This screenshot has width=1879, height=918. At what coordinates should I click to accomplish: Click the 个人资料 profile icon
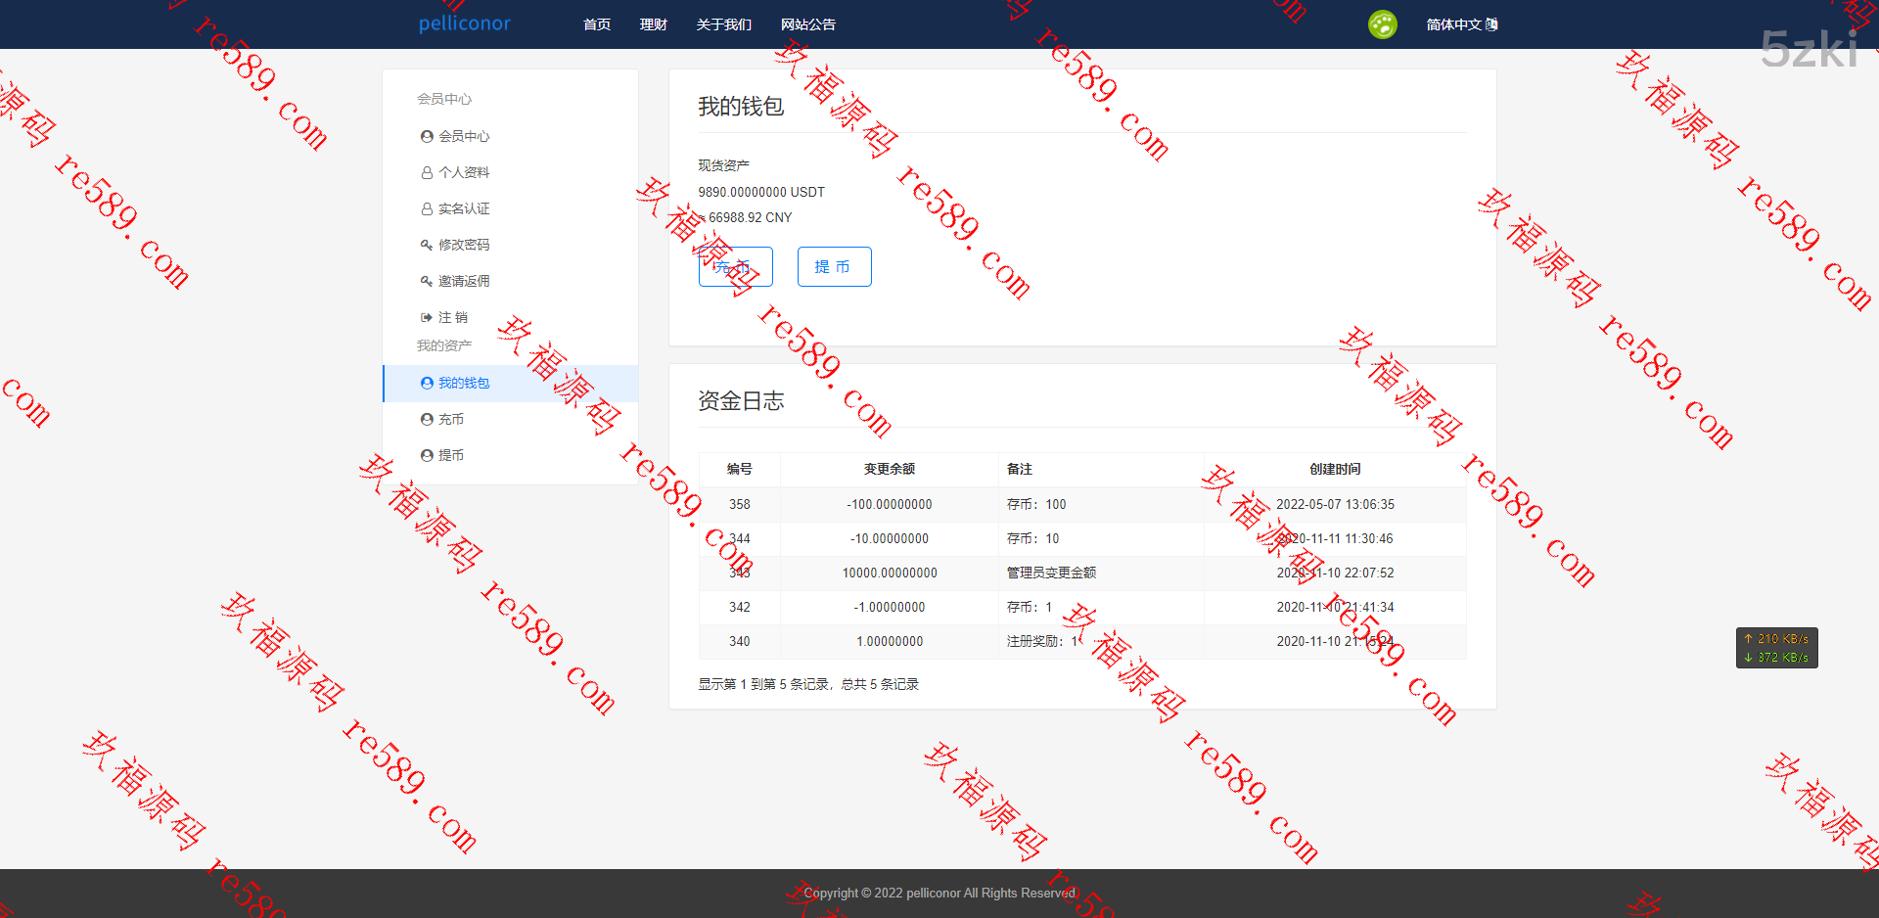pyautogui.click(x=427, y=173)
